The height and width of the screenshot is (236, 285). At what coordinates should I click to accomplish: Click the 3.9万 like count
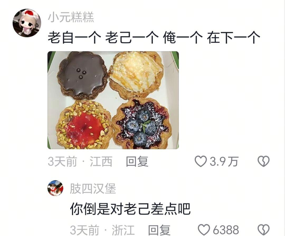[224, 161]
